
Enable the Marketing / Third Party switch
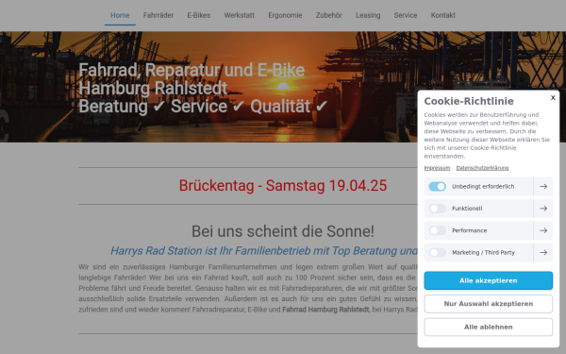tap(437, 252)
